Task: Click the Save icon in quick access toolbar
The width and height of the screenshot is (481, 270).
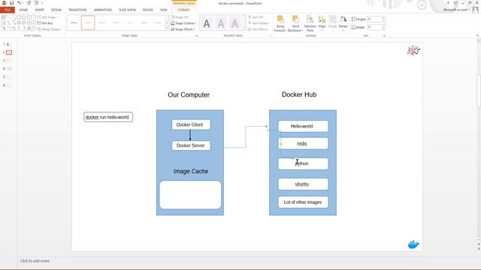Action: click(x=12, y=3)
